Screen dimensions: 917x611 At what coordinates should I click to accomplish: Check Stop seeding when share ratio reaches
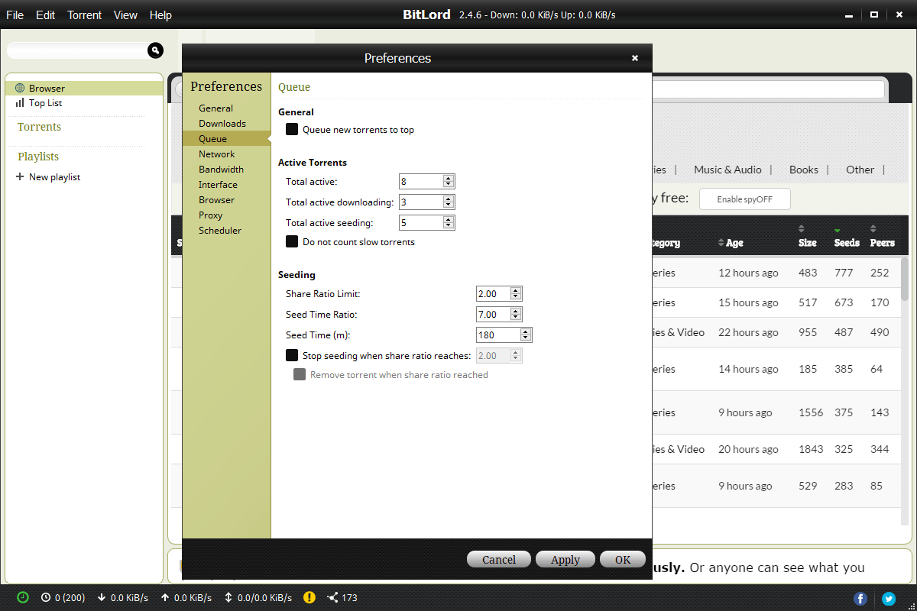292,356
